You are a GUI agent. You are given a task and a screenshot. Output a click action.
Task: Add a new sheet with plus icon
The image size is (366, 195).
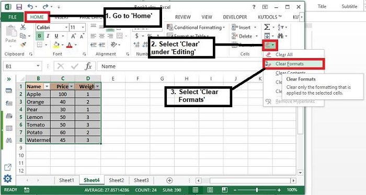click(x=169, y=180)
